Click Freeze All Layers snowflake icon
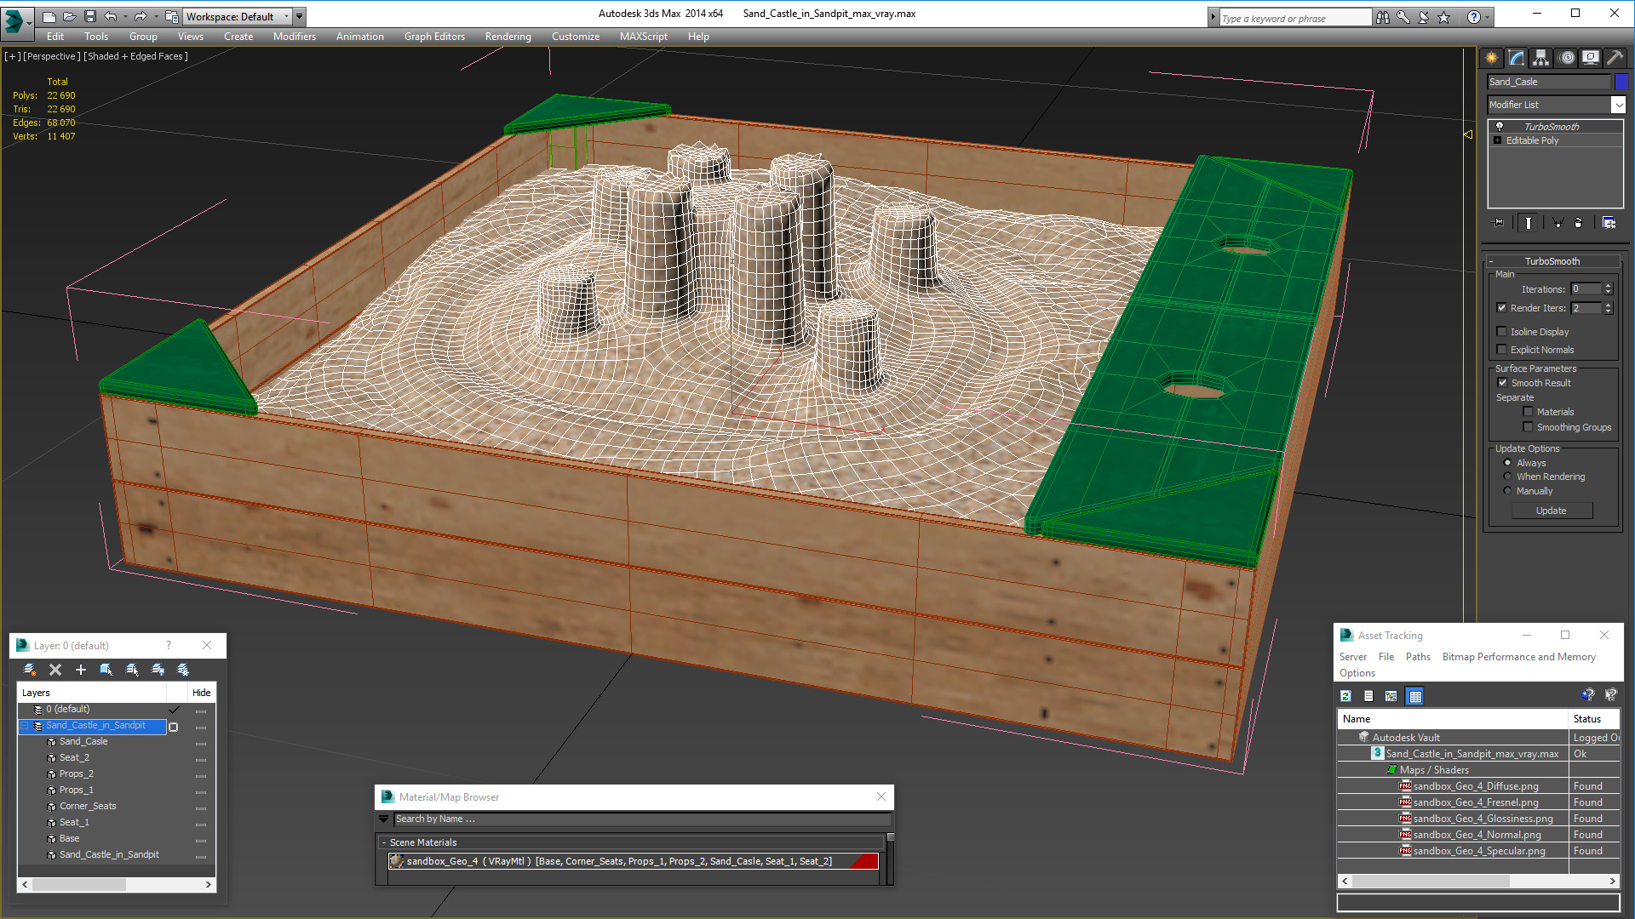The height and width of the screenshot is (919, 1635). click(x=183, y=670)
